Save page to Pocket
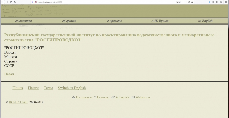 tap(189, 2)
